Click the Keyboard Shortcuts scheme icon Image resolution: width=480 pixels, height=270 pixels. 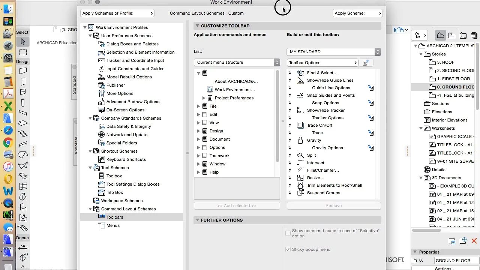click(x=101, y=159)
